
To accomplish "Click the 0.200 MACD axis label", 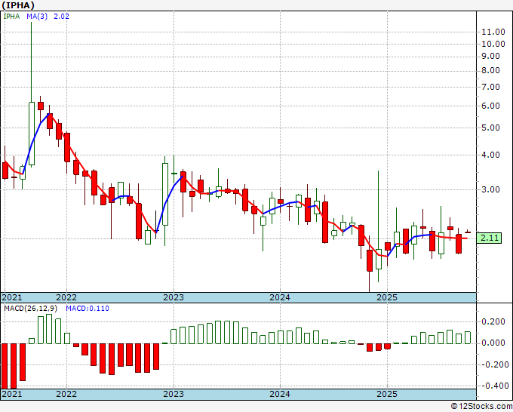I will point(493,321).
